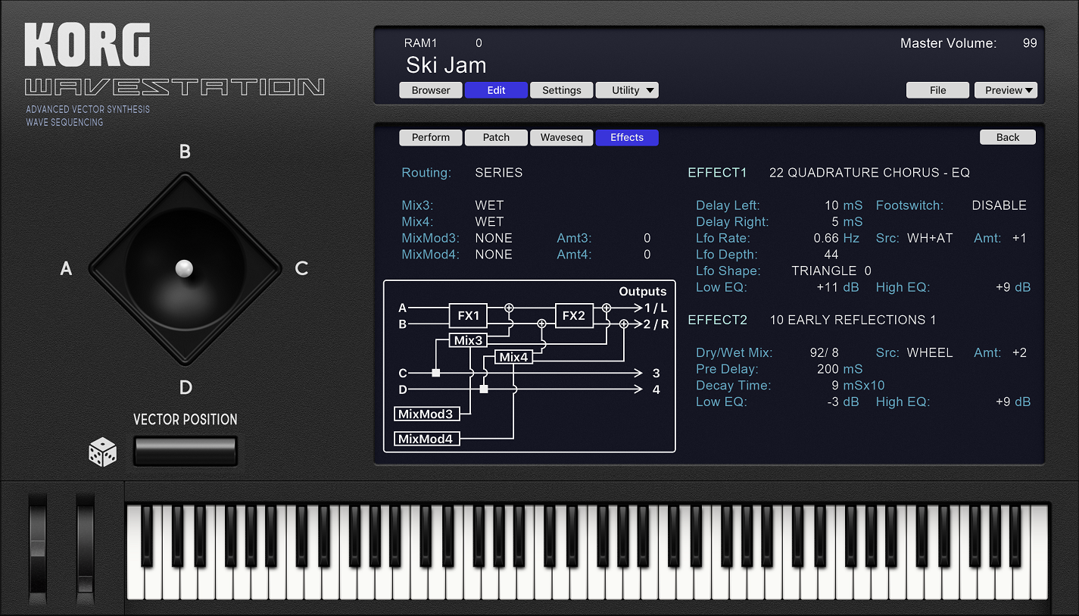
Task: Click the dice randomize icon
Action: [x=101, y=451]
